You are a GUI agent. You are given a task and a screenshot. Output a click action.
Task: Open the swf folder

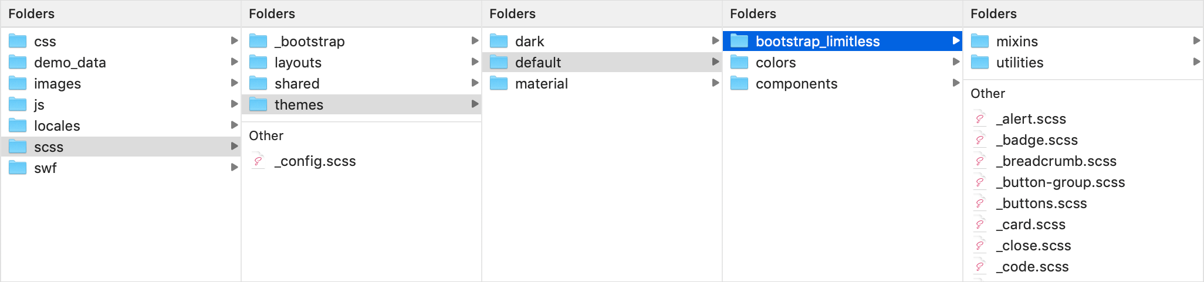click(x=121, y=168)
